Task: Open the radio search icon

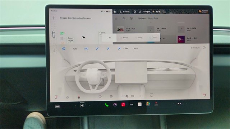Action: [x=124, y=18]
